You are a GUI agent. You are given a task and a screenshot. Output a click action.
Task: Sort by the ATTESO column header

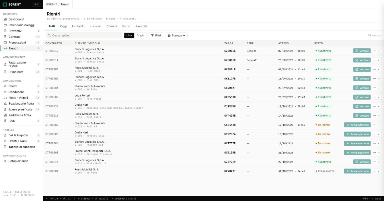pos(283,43)
